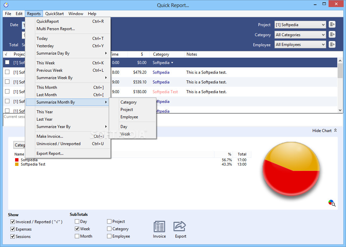Choose Today report menu item
346x247 pixels.
(68, 39)
